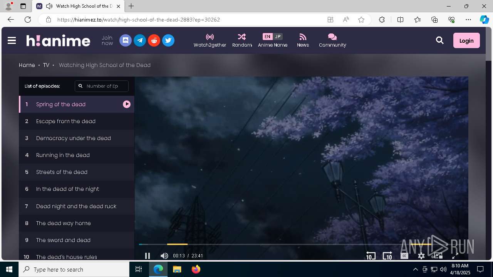Open the apps available icon in address bar
This screenshot has width=493, height=277.
(330, 20)
